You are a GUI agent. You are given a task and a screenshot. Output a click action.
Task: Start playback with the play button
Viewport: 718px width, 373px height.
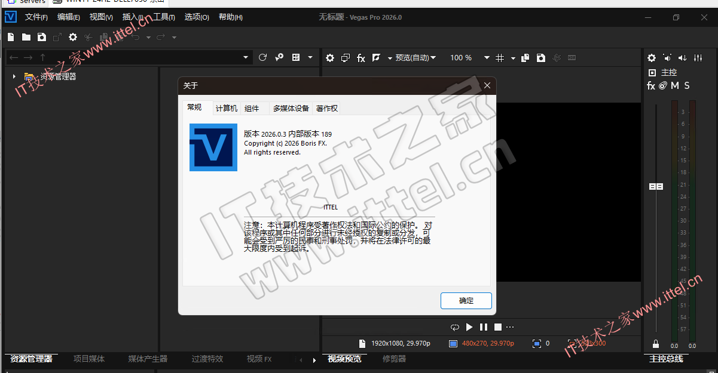pyautogui.click(x=469, y=327)
